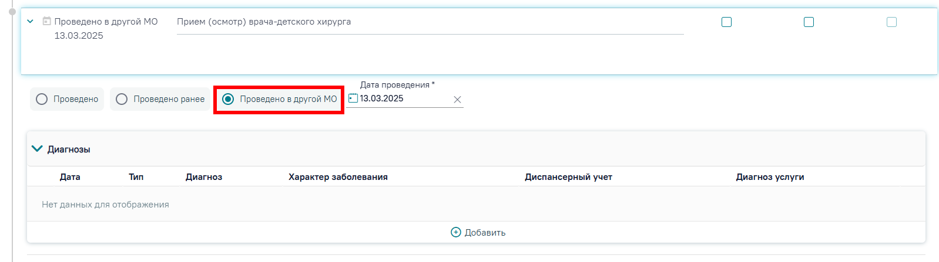The height and width of the screenshot is (262, 939).
Task: Click the Диспансерный учет column header
Action: (568, 176)
